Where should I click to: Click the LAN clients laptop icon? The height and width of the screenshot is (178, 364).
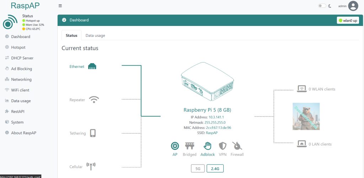[301, 144]
